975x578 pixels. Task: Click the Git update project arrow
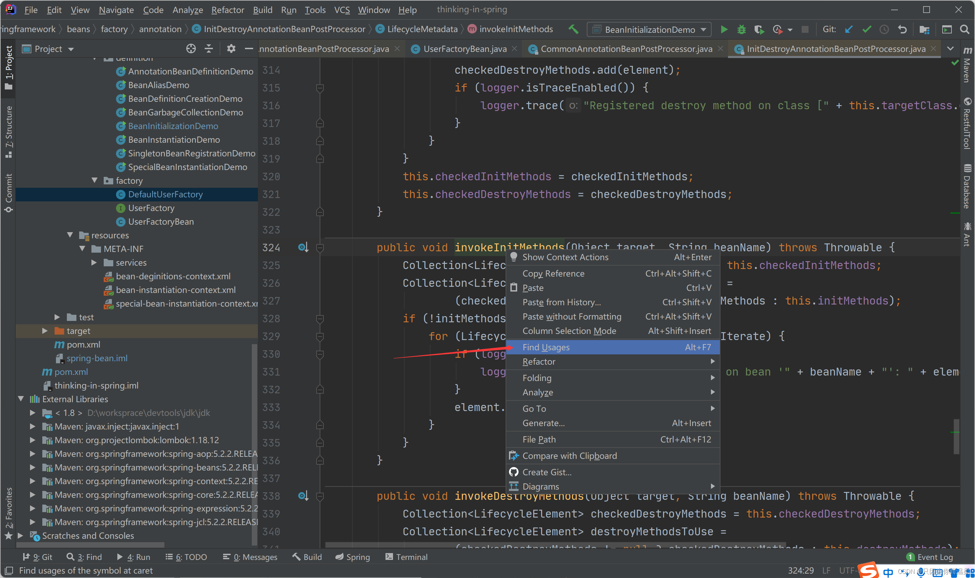848,30
